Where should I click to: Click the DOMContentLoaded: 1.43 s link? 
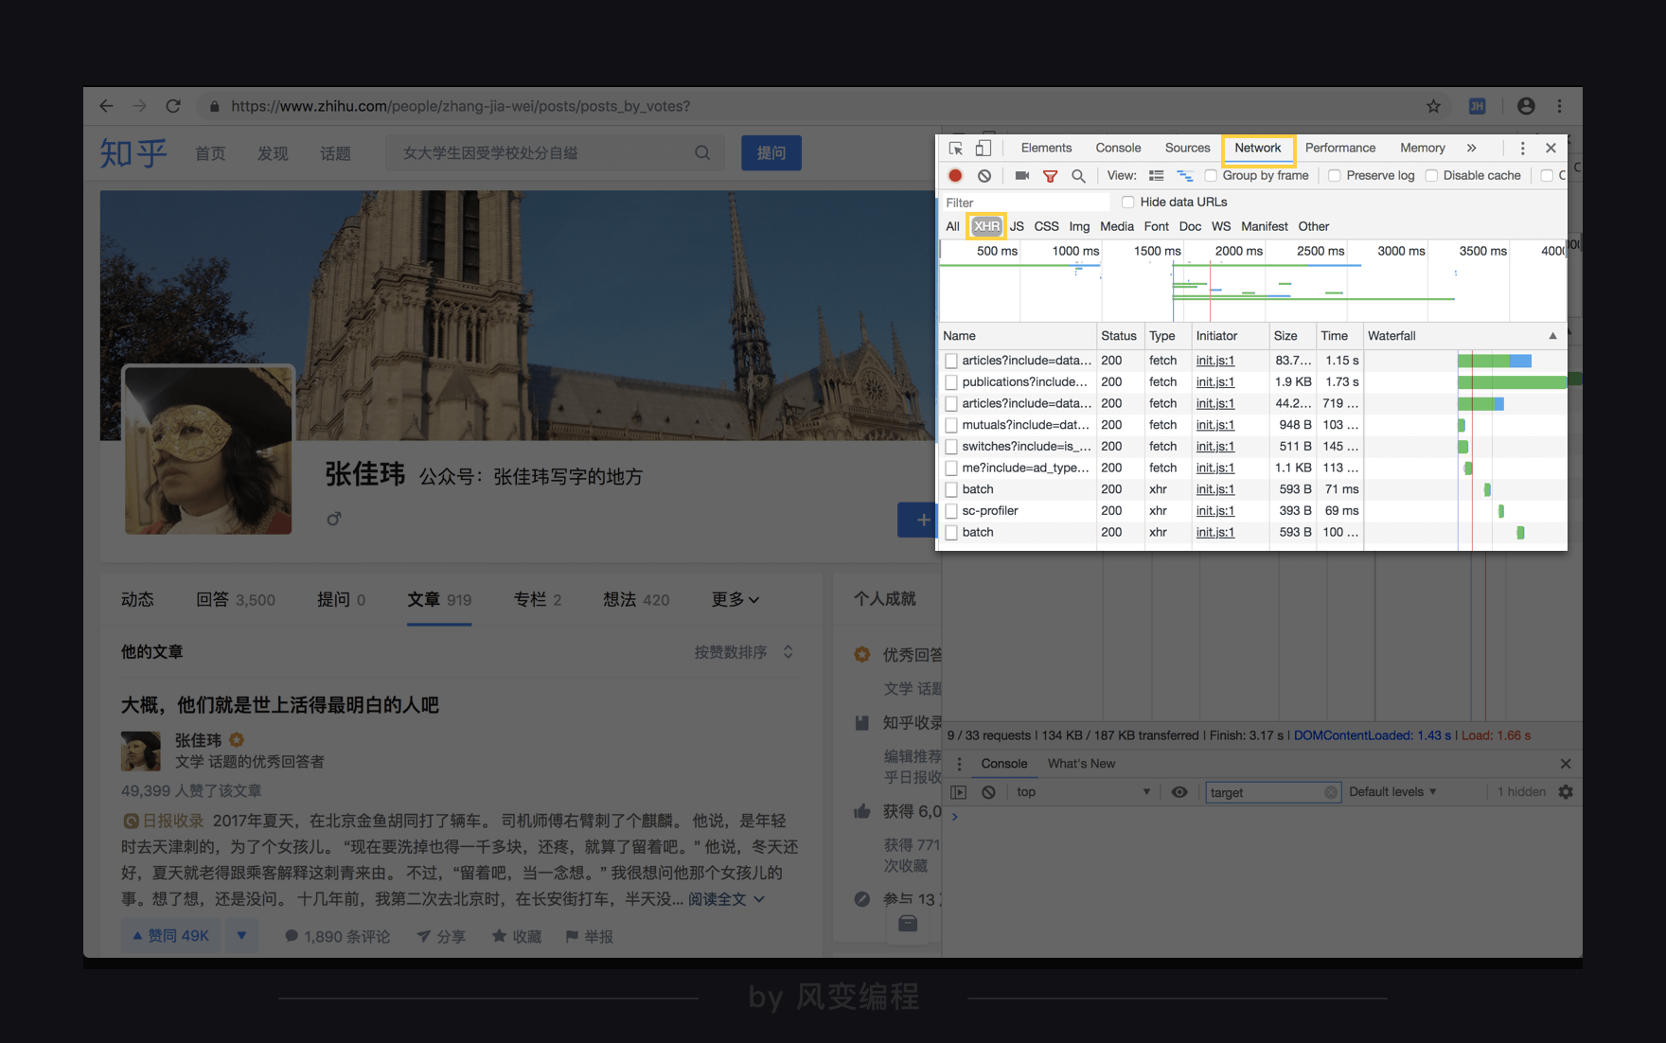[x=1372, y=734]
